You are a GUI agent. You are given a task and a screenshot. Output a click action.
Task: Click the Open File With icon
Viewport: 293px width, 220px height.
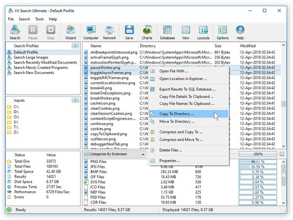[x=152, y=71]
